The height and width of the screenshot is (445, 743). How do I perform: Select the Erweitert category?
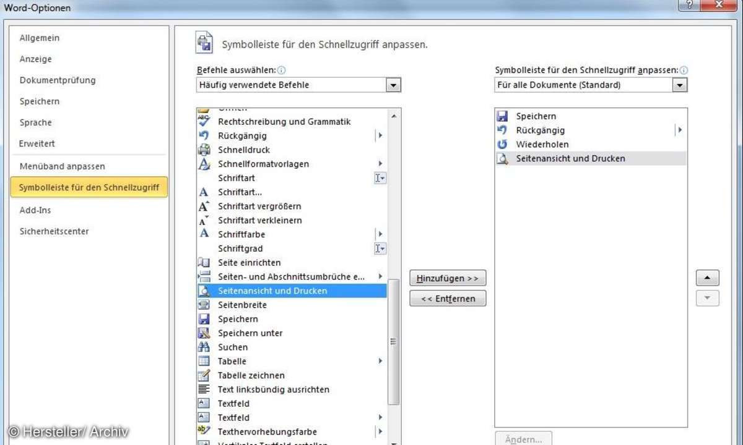(37, 143)
